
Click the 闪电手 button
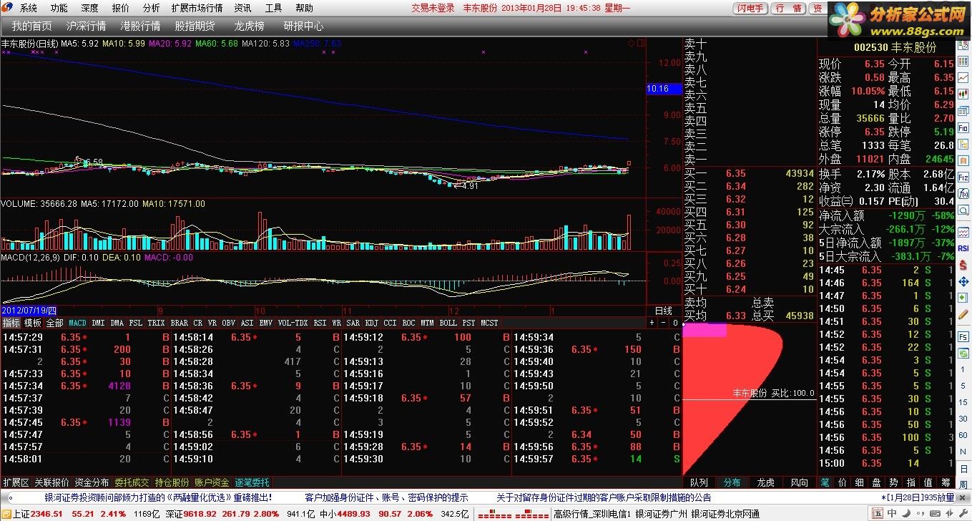coord(751,9)
